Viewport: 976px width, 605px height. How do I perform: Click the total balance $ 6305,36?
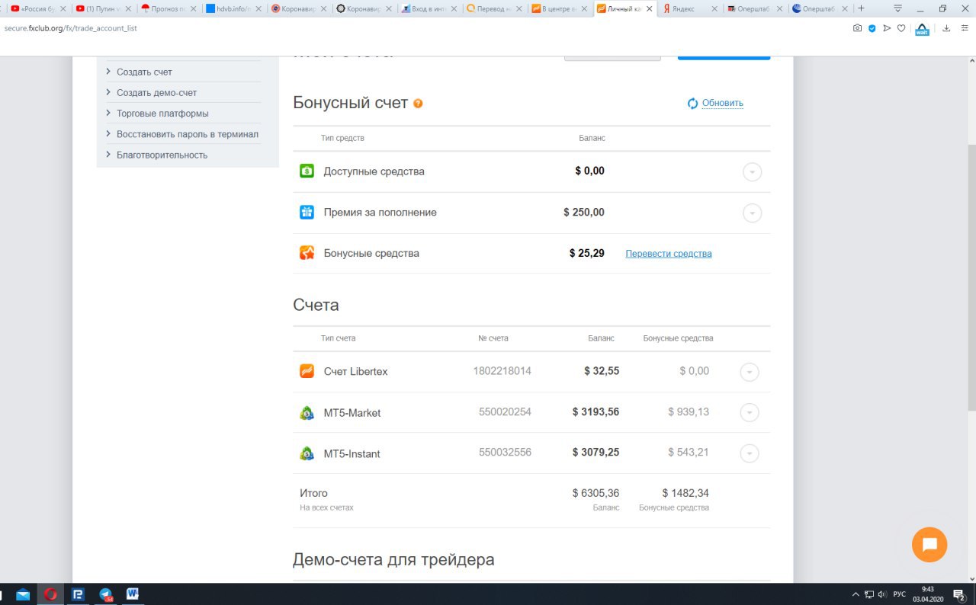[x=596, y=493]
